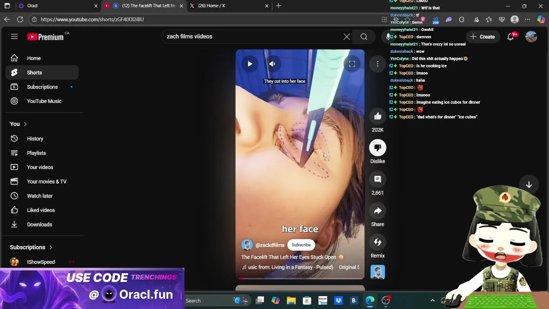The width and height of the screenshot is (549, 309).
Task: Open browser Extensions puzzle icon
Action: pyautogui.click(x=462, y=19)
